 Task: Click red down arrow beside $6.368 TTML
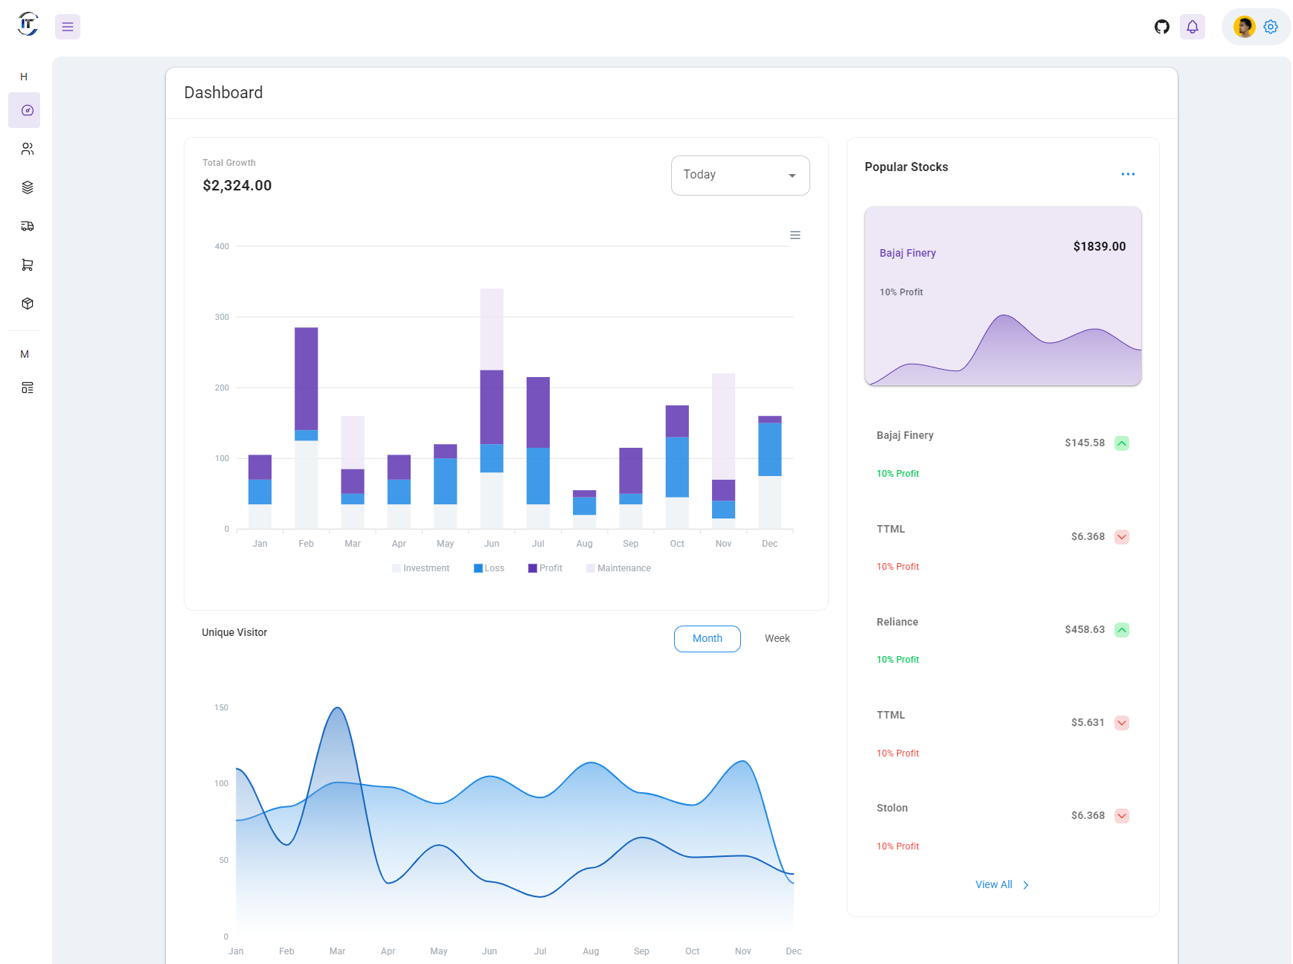coord(1122,537)
